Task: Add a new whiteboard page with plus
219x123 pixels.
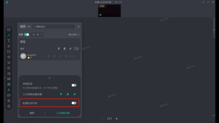Action: pos(117,119)
